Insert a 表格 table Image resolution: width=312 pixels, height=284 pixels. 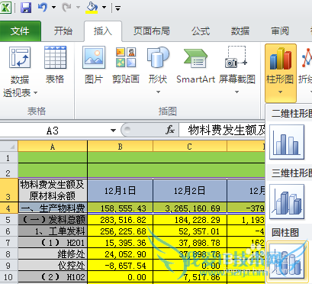pos(55,66)
